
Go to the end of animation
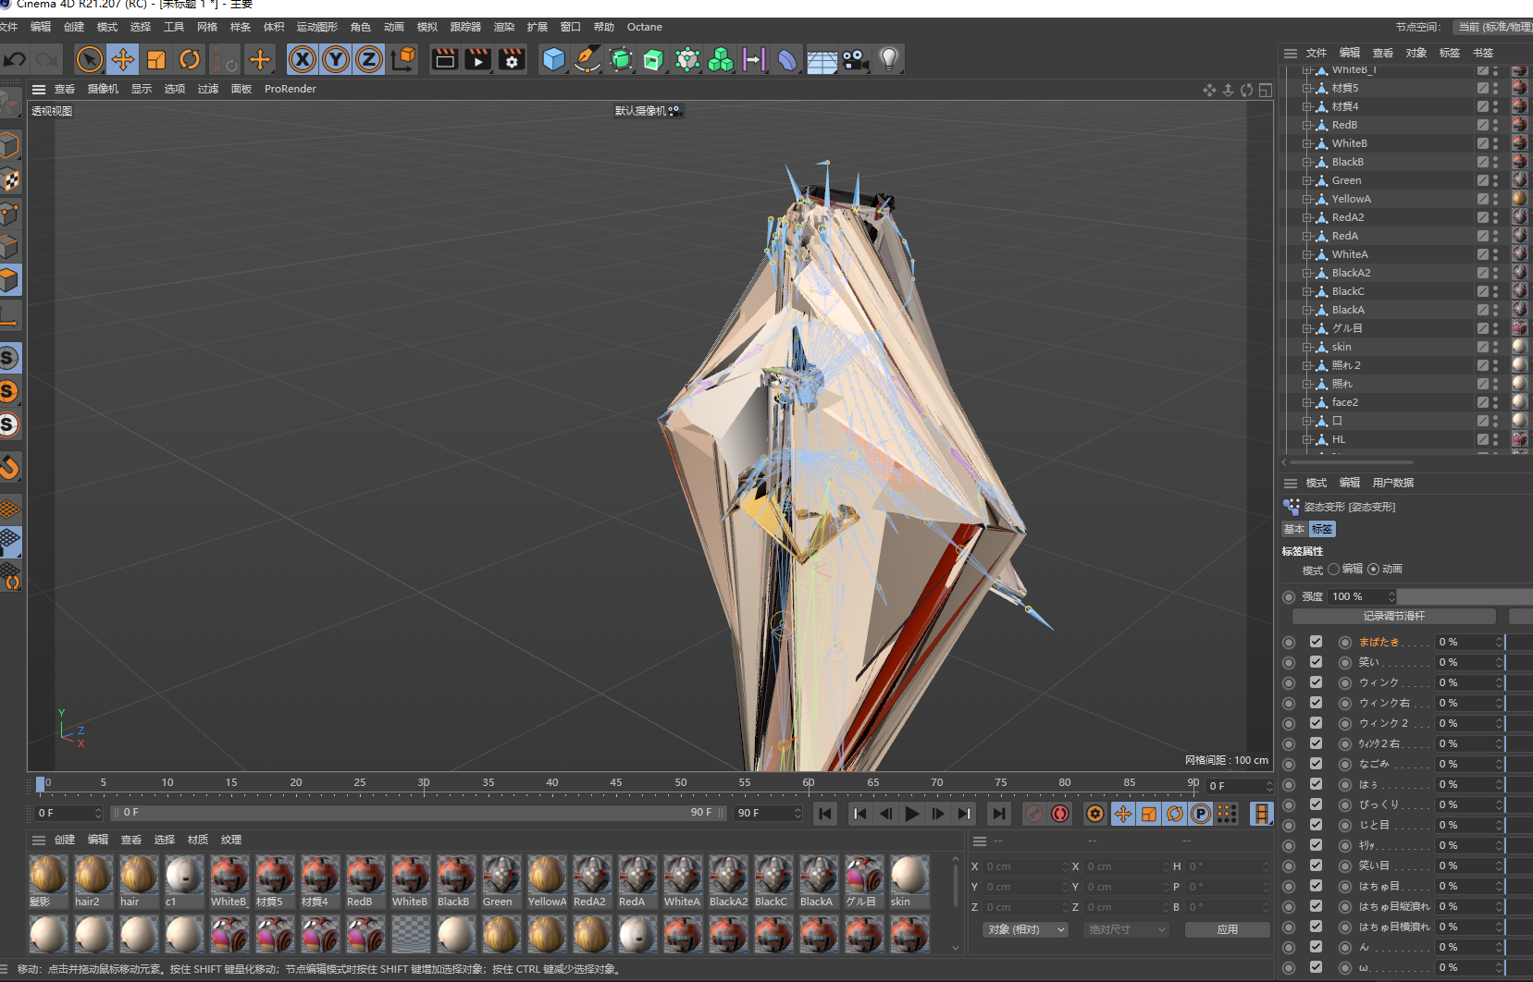(x=998, y=814)
